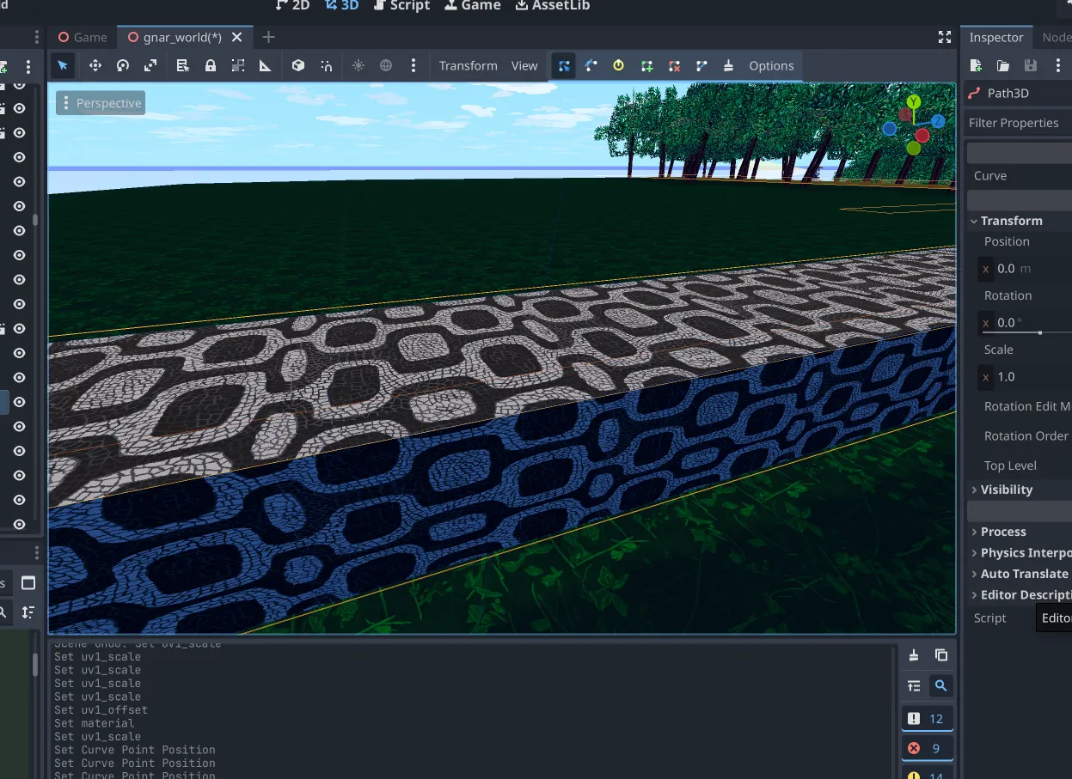Toggle preview environment globe icon
The height and width of the screenshot is (779, 1072).
point(386,65)
